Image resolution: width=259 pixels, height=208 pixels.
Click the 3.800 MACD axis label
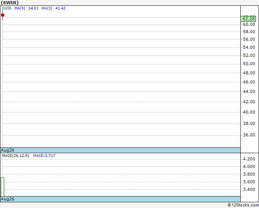click(249, 174)
